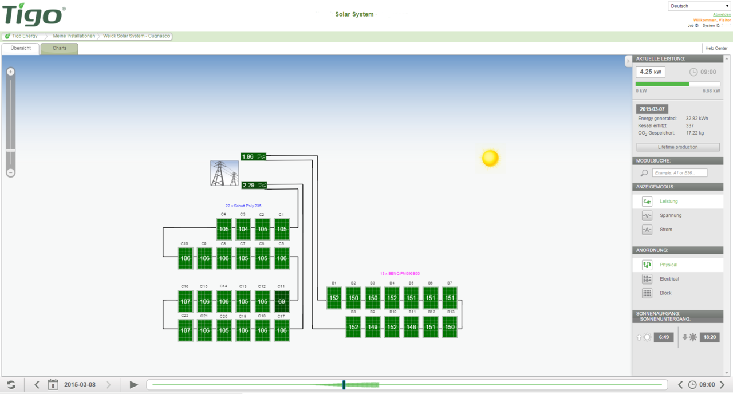Click the zoom in plus button
Screen dimensions: 733x394
point(10,72)
